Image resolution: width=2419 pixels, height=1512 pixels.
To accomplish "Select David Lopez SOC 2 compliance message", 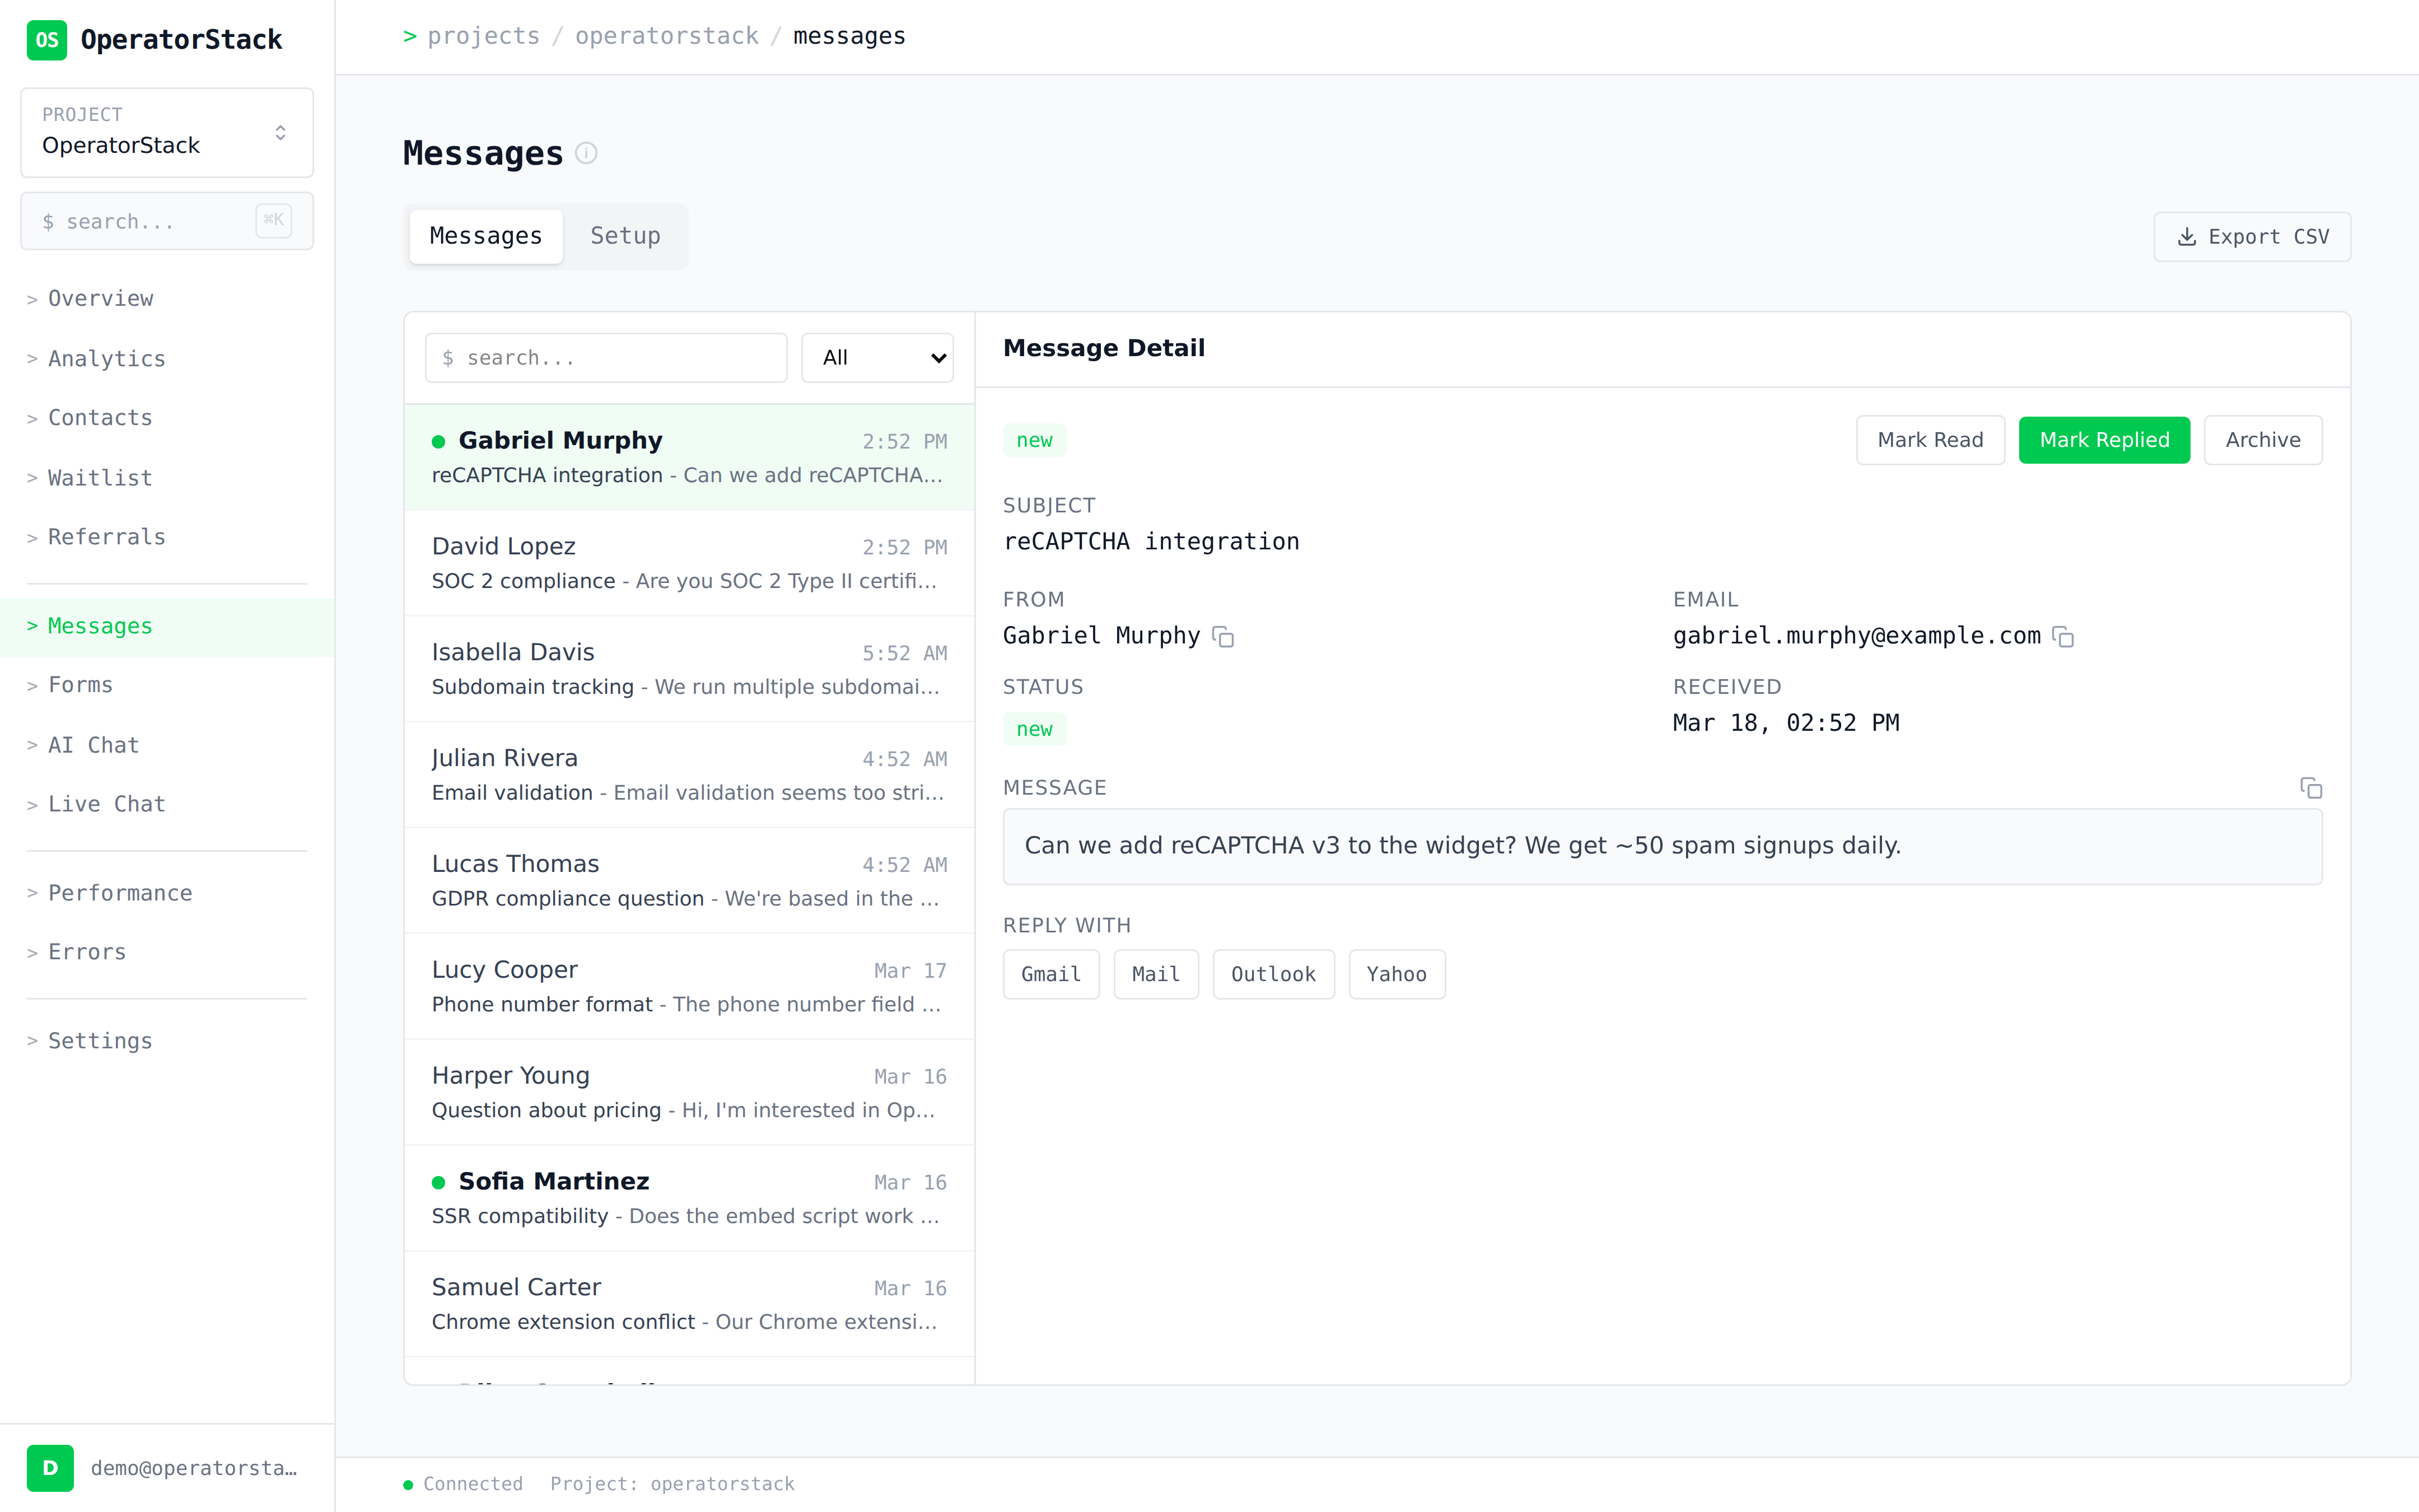I will tap(689, 563).
